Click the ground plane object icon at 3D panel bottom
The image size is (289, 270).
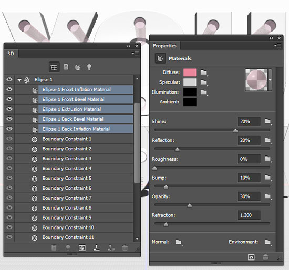[97, 248]
